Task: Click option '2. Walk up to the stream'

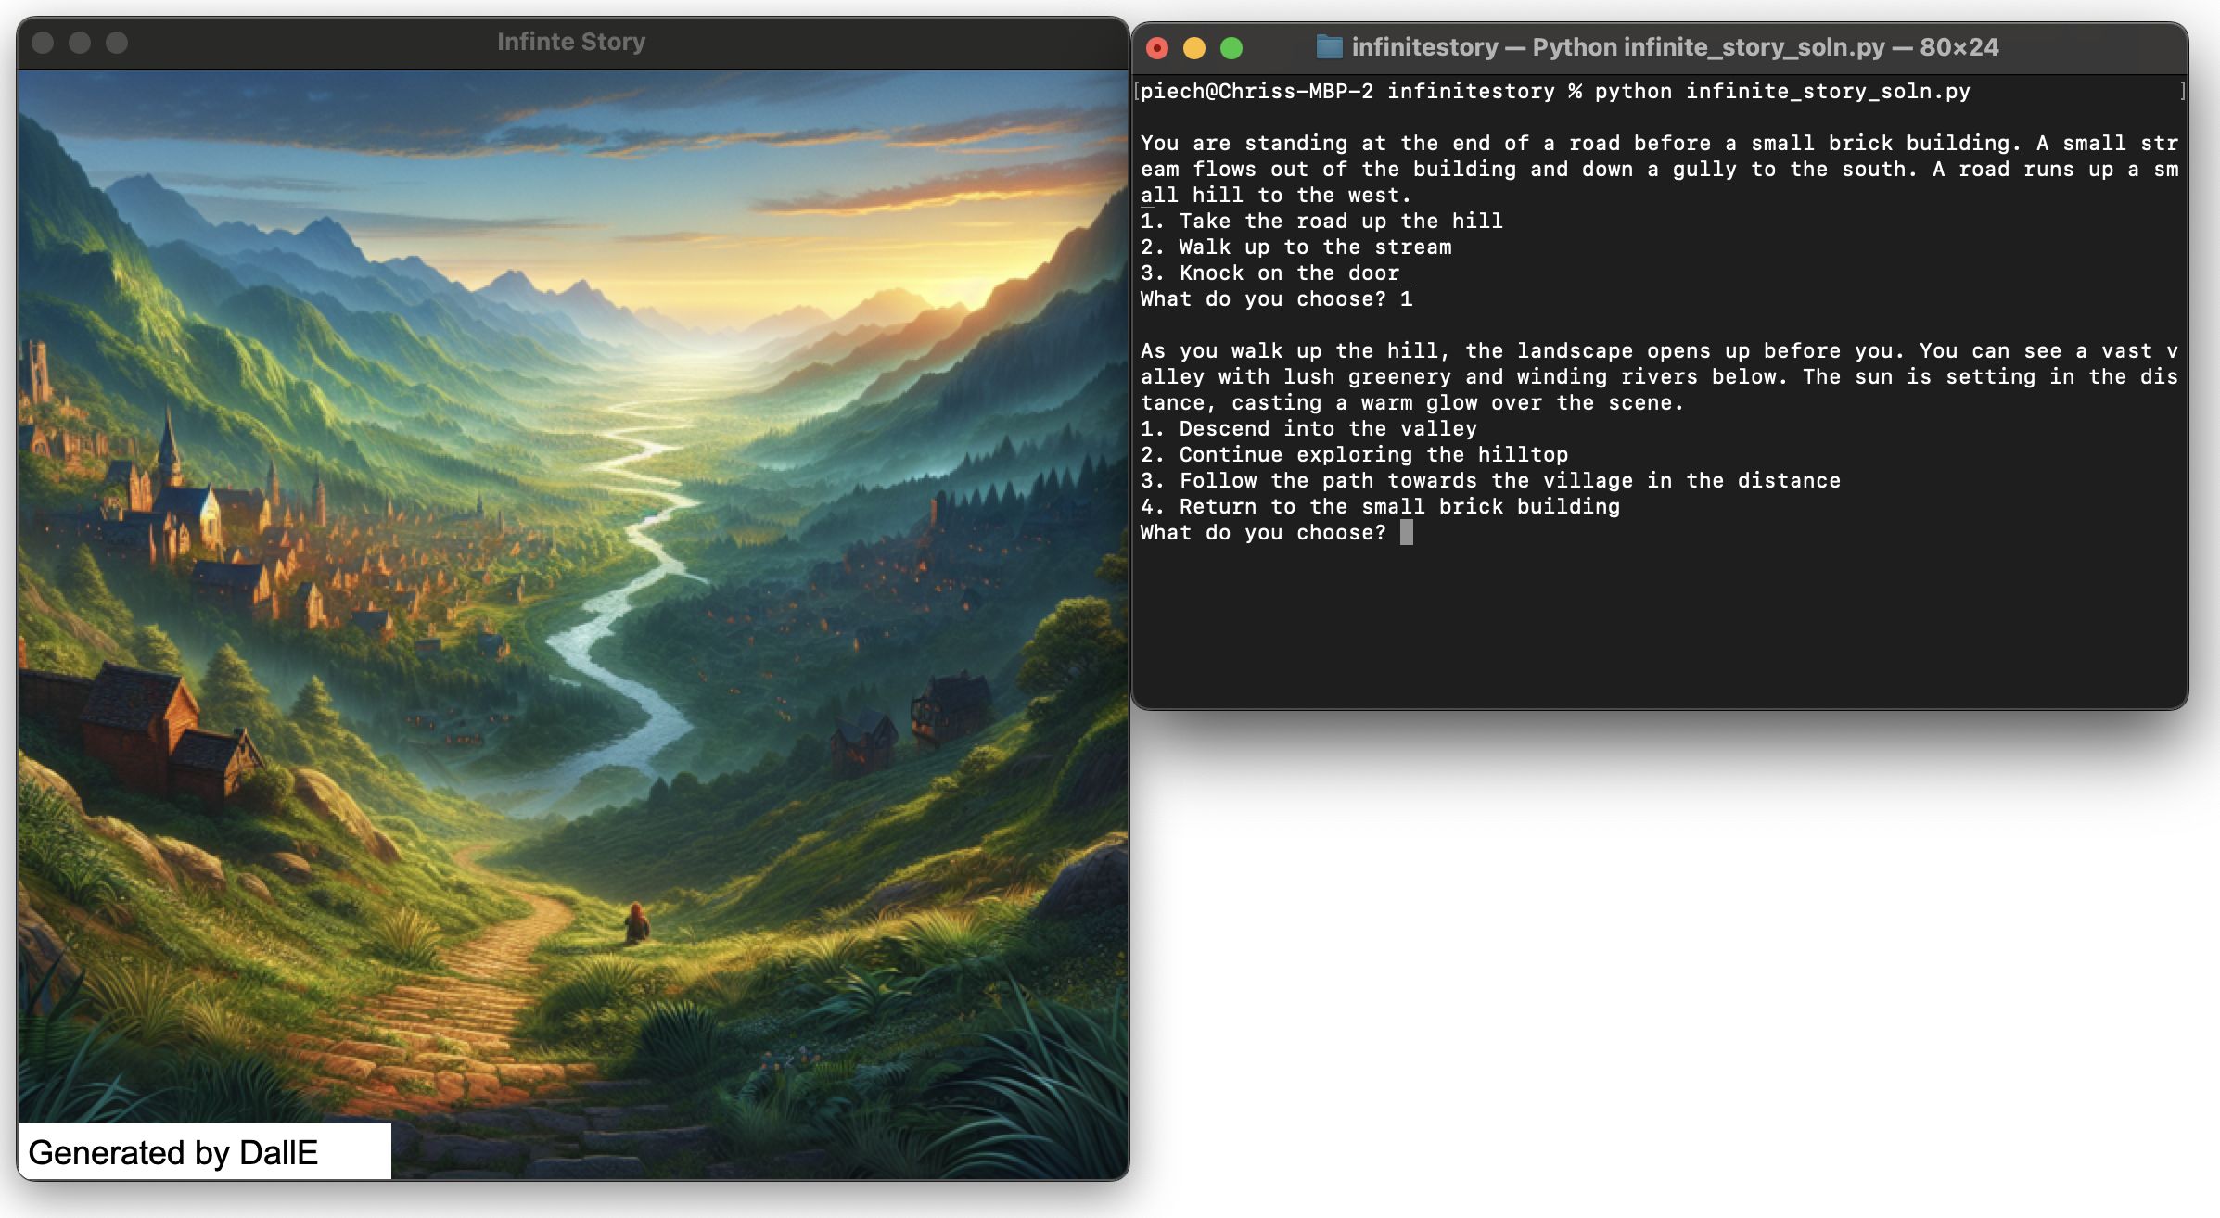Action: coord(1295,247)
